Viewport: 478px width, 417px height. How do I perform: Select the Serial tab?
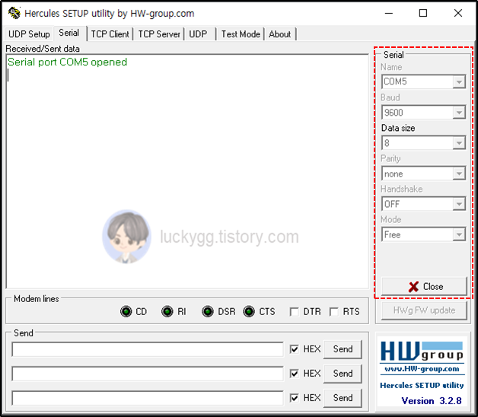pyautogui.click(x=69, y=33)
